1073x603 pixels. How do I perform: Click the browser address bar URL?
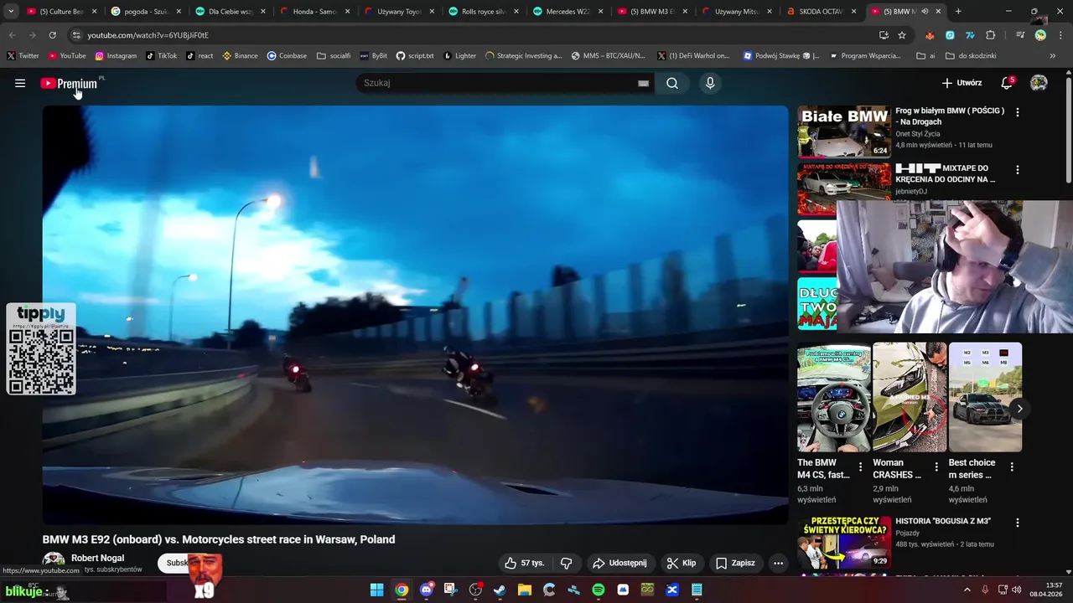tap(148, 35)
